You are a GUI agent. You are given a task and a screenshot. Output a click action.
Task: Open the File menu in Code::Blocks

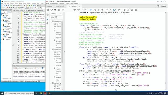click(x=2, y=3)
